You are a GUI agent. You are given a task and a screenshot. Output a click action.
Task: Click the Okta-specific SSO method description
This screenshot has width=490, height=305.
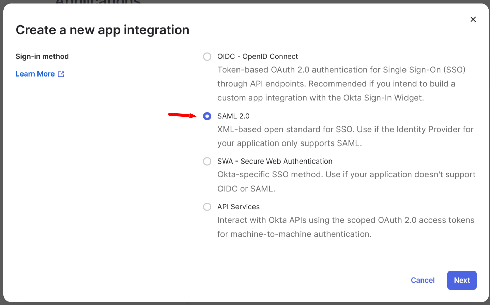[x=346, y=181]
